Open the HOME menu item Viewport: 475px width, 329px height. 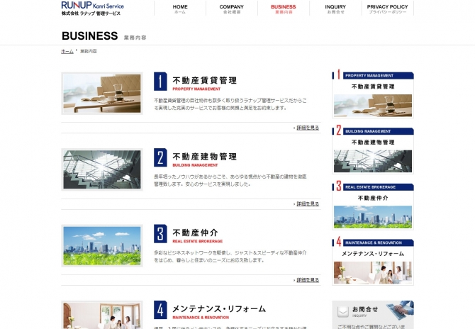point(180,9)
